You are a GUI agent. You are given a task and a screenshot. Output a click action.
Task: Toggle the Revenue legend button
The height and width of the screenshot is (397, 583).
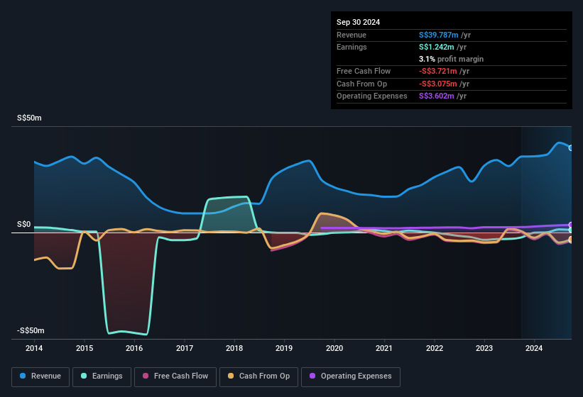click(x=41, y=376)
